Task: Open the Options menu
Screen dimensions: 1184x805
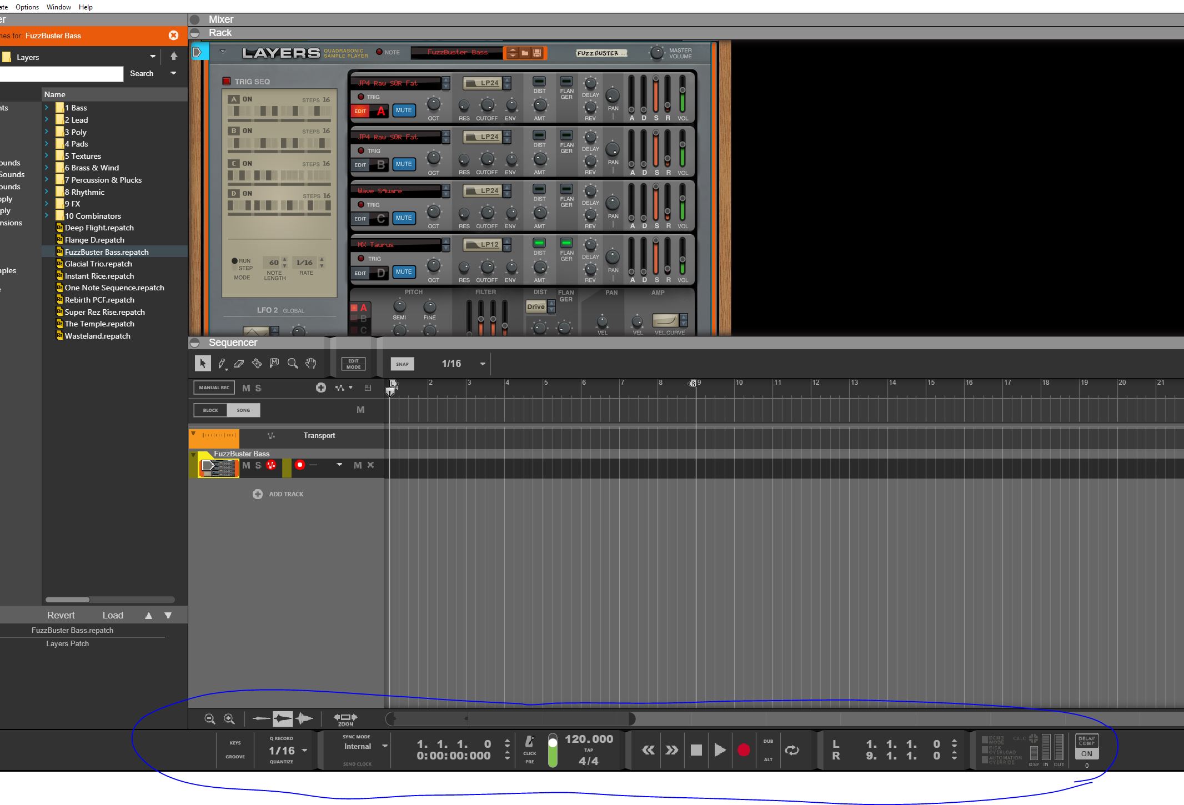Action: point(27,7)
